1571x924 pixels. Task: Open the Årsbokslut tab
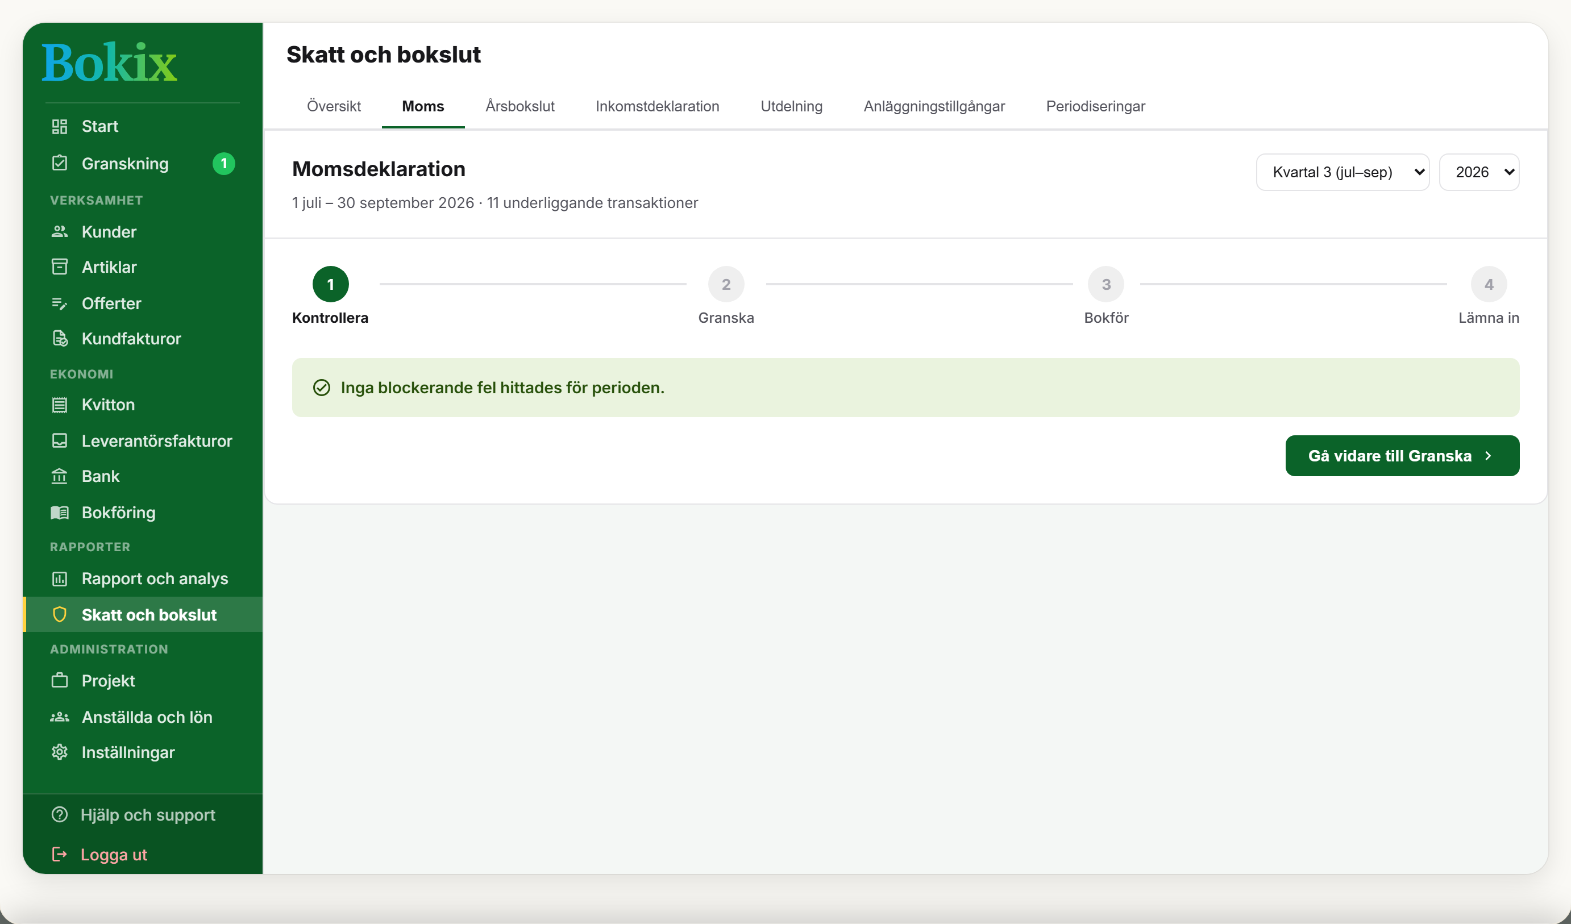[520, 106]
